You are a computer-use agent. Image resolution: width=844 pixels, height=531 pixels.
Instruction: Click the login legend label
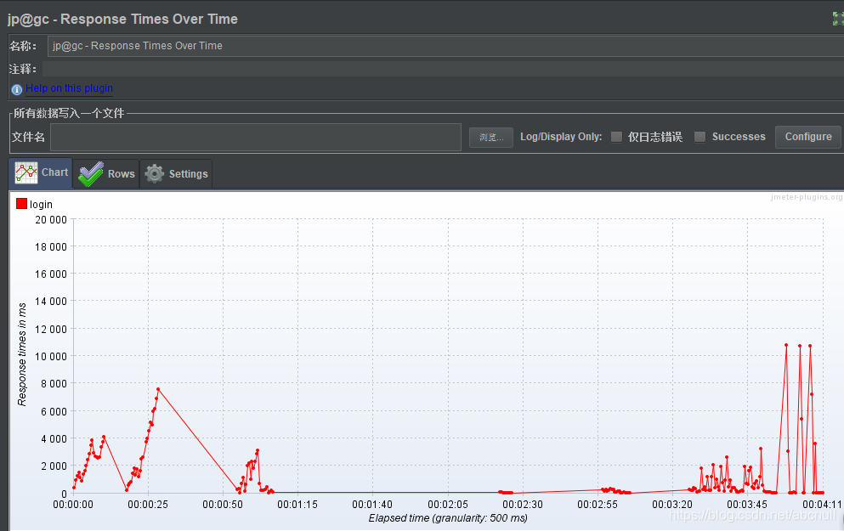(x=41, y=205)
